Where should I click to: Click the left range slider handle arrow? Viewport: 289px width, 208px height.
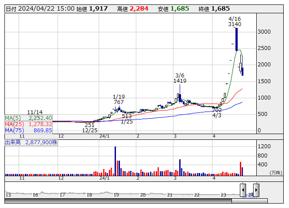click(x=243, y=190)
